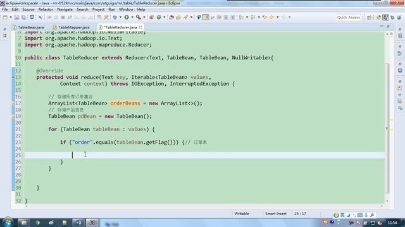Screen dimensions: 405x227
Task: Open the Search dropdown arrow
Action: (191, 17)
